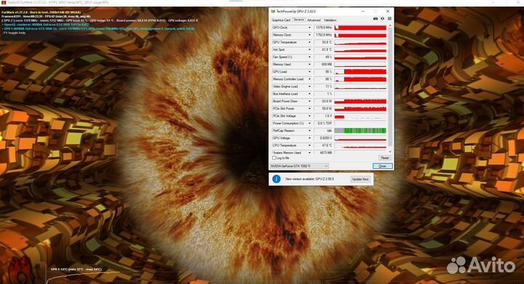This screenshot has width=524, height=284.
Task: Click the Reset button
Action: [385, 158]
